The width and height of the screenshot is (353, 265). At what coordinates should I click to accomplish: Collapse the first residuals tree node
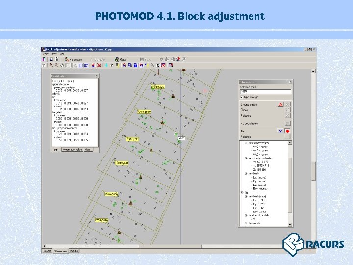click(246, 174)
